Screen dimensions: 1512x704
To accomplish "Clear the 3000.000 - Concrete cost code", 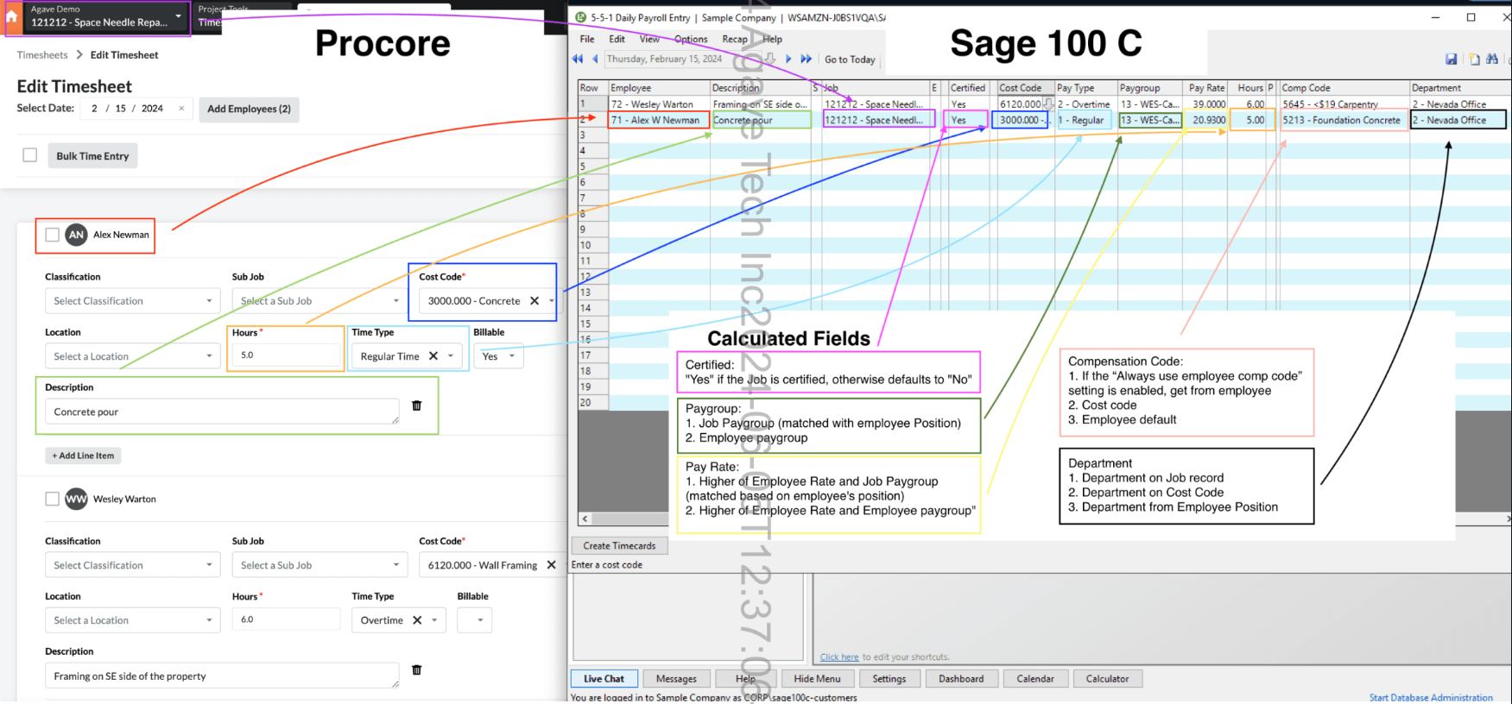I will [x=535, y=301].
